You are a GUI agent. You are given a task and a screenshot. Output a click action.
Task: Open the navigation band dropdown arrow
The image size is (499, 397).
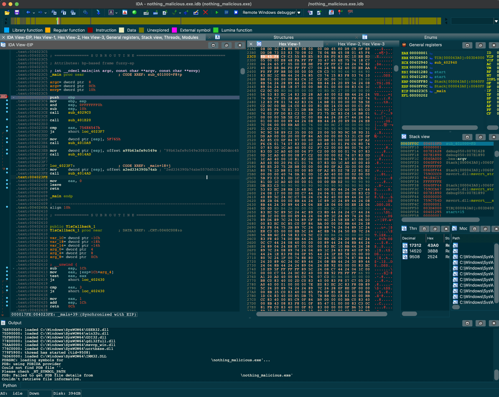tap(496, 21)
